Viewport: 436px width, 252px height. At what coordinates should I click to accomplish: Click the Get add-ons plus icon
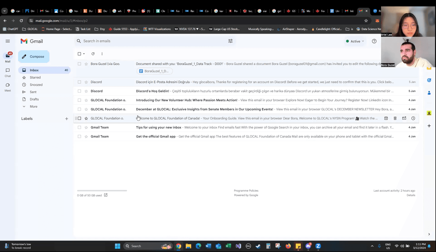click(429, 126)
